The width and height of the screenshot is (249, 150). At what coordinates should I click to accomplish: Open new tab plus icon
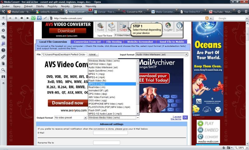239,12
